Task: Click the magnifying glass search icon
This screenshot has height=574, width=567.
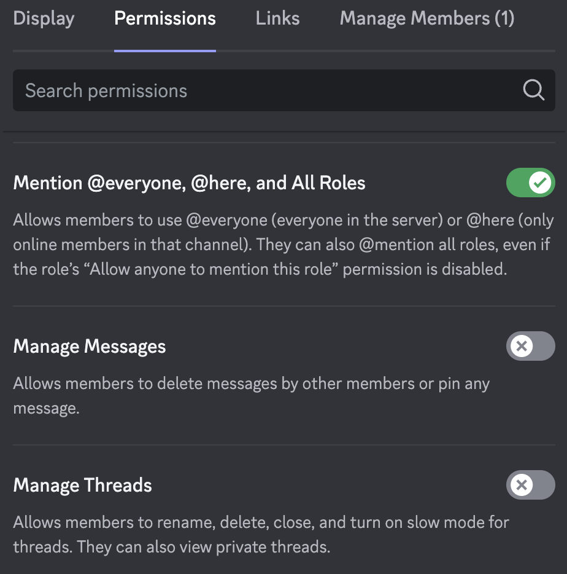Action: pos(533,90)
